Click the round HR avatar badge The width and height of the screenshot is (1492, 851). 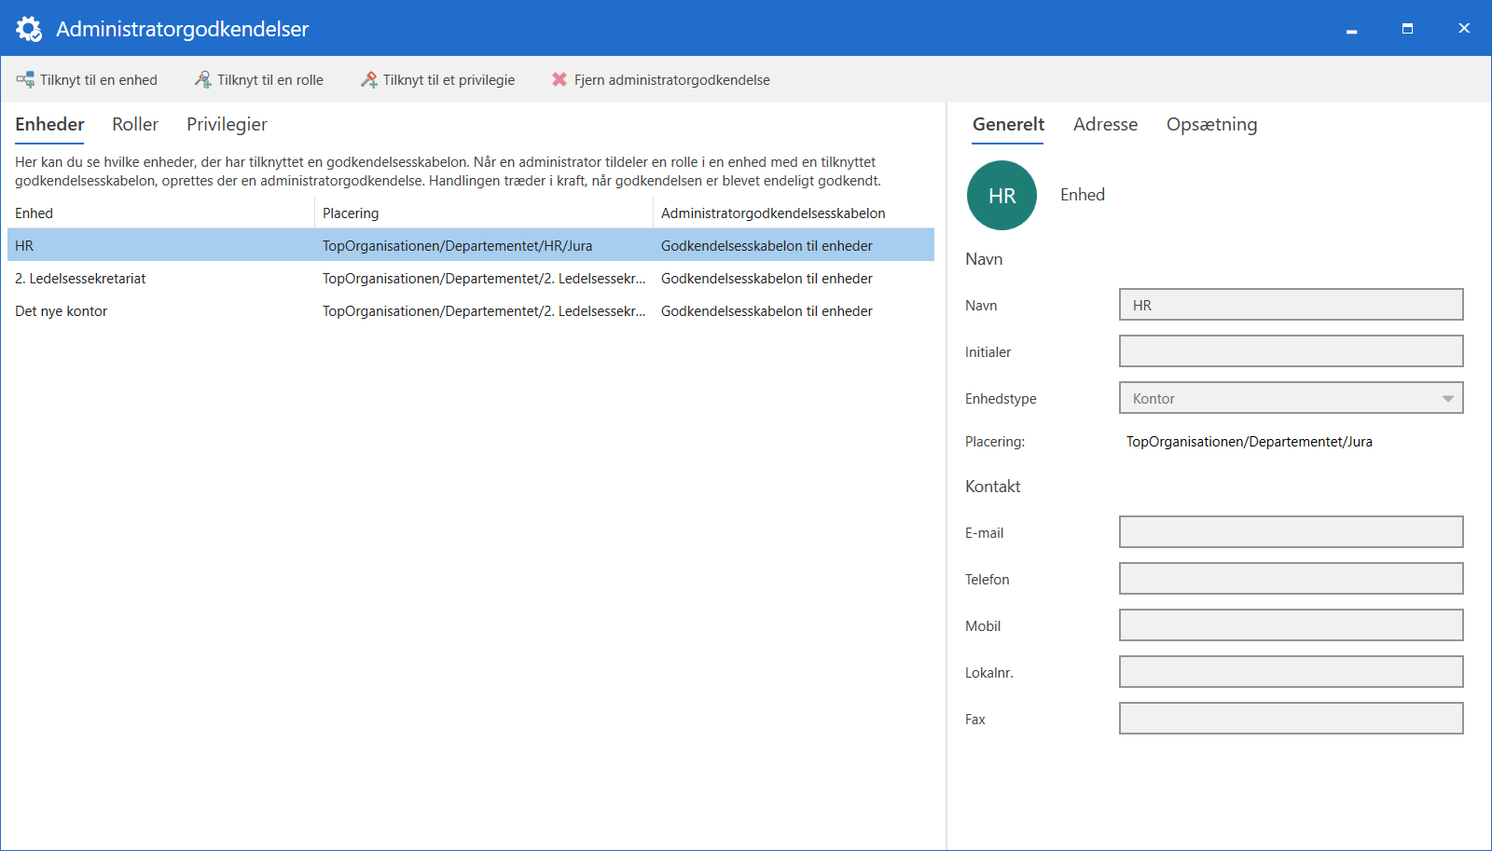pos(1002,196)
